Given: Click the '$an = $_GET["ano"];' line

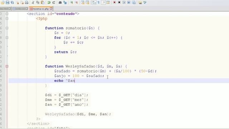Looking at the screenshot, I should (x=67, y=105).
